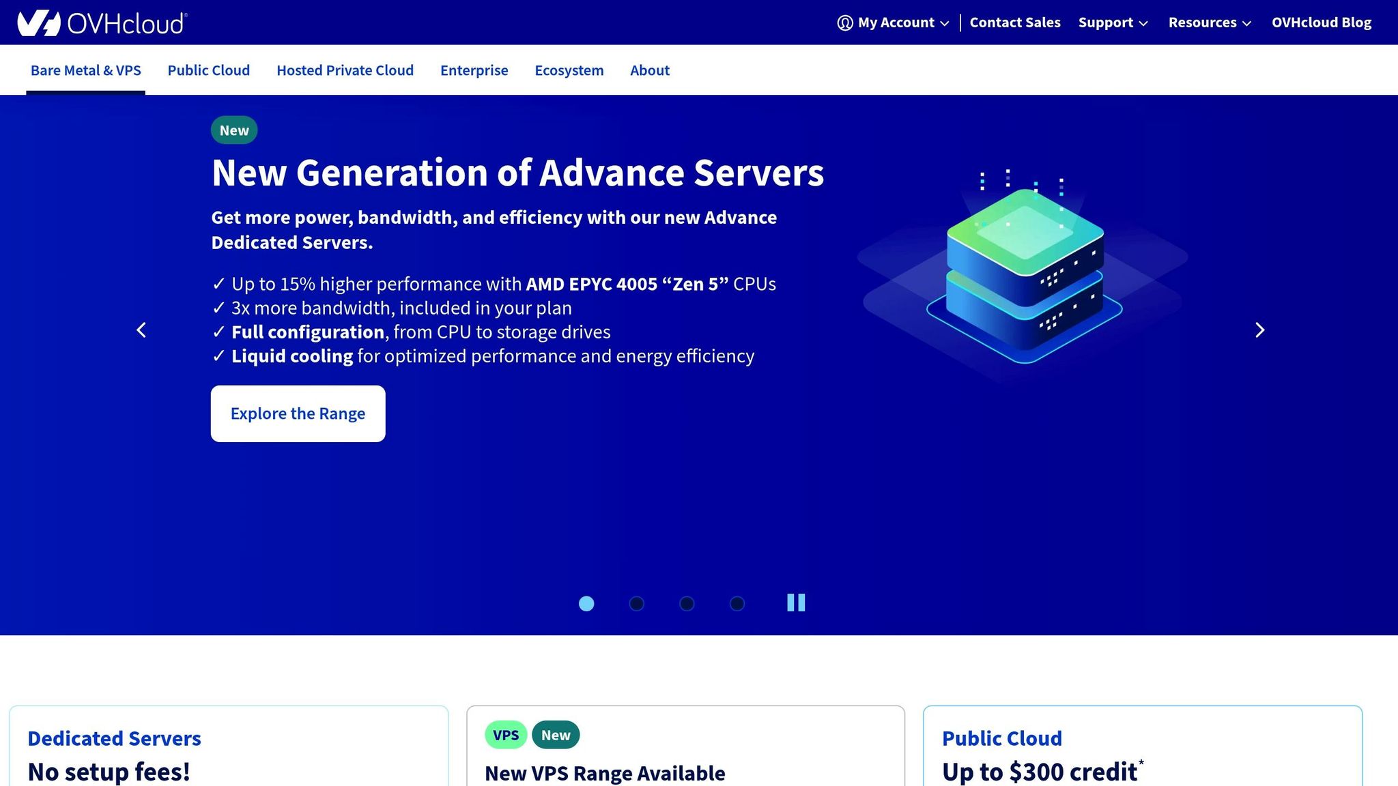Select the first carousel indicator dot
The image size is (1398, 786).
[586, 603]
